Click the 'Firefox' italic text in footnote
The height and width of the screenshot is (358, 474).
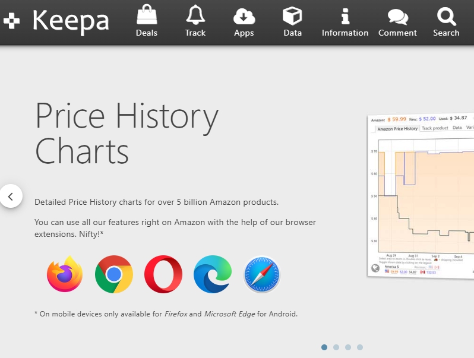click(176, 314)
